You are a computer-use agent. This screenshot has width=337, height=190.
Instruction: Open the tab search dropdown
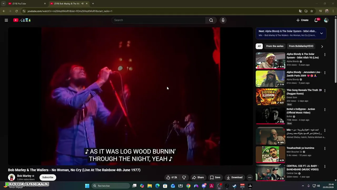(x=3, y=4)
